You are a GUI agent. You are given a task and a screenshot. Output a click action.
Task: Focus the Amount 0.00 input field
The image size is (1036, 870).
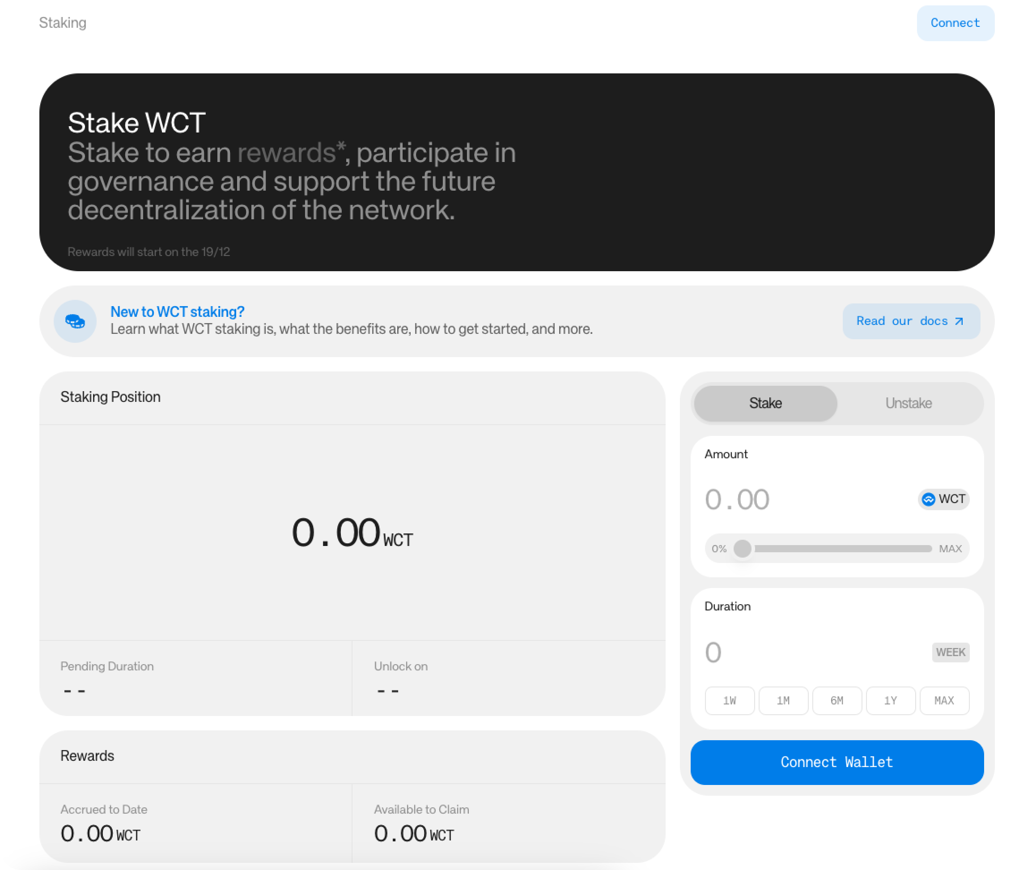(x=799, y=499)
